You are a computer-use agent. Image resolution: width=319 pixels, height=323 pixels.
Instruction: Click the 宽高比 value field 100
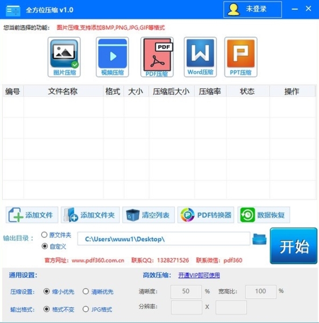[260, 291]
